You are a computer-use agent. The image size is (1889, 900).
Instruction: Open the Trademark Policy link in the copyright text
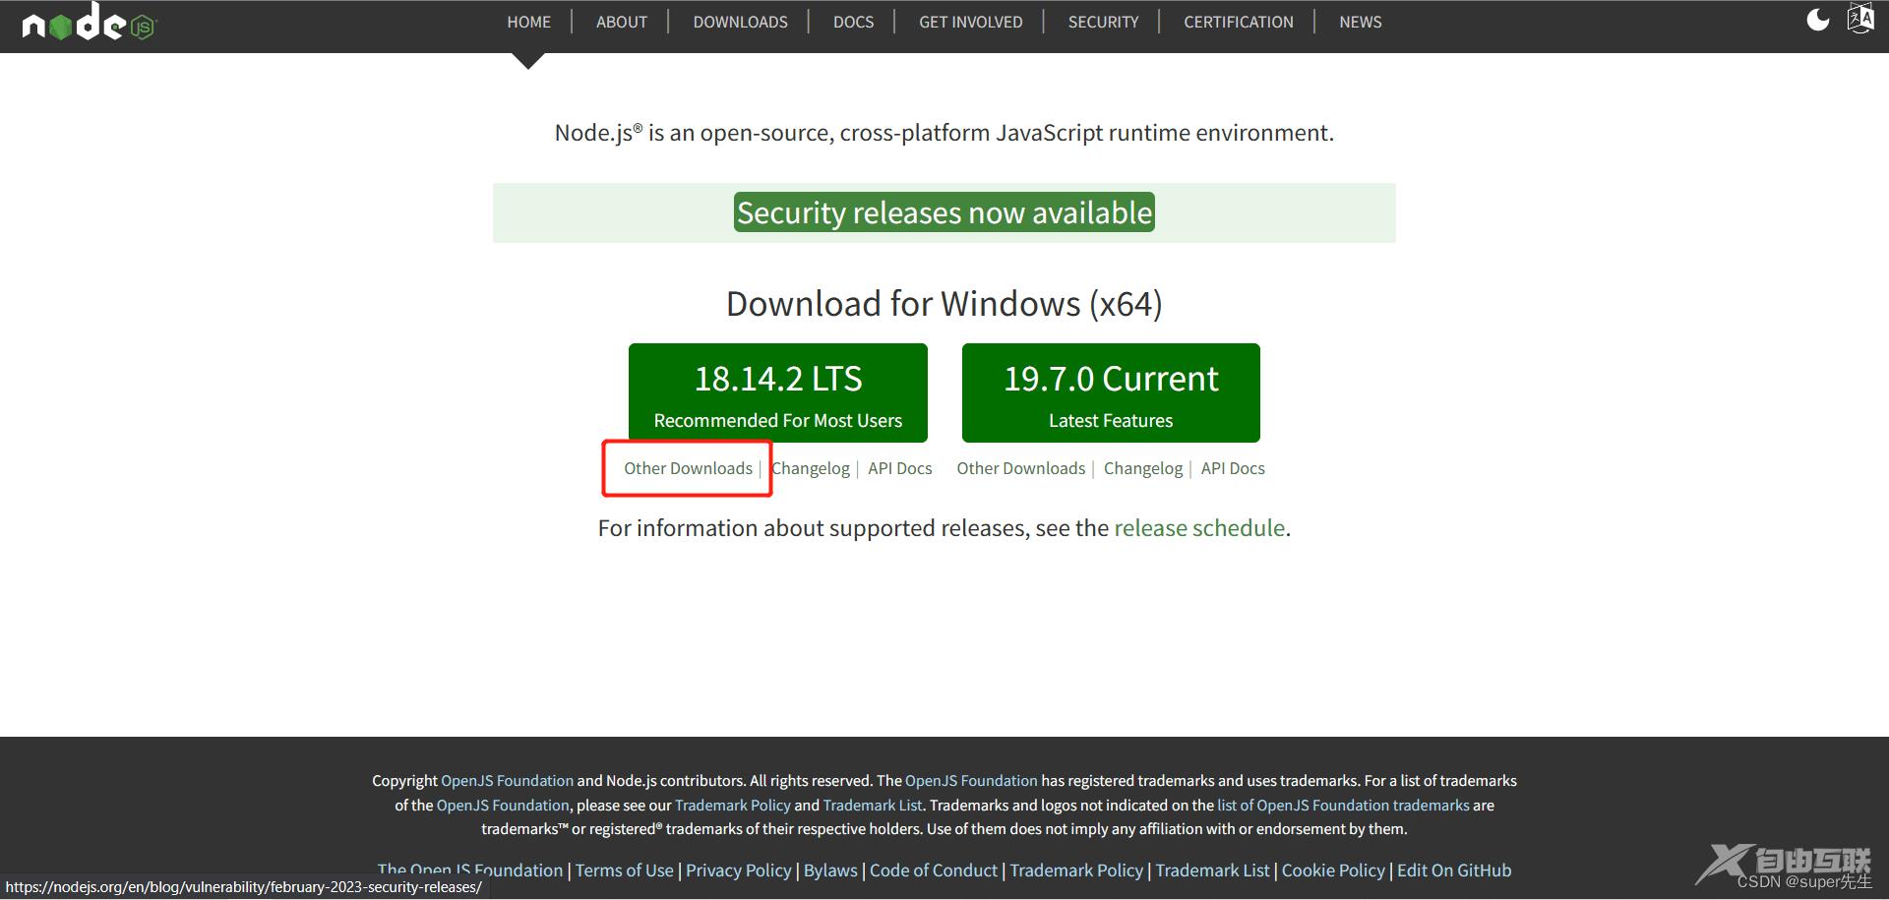[x=732, y=805]
